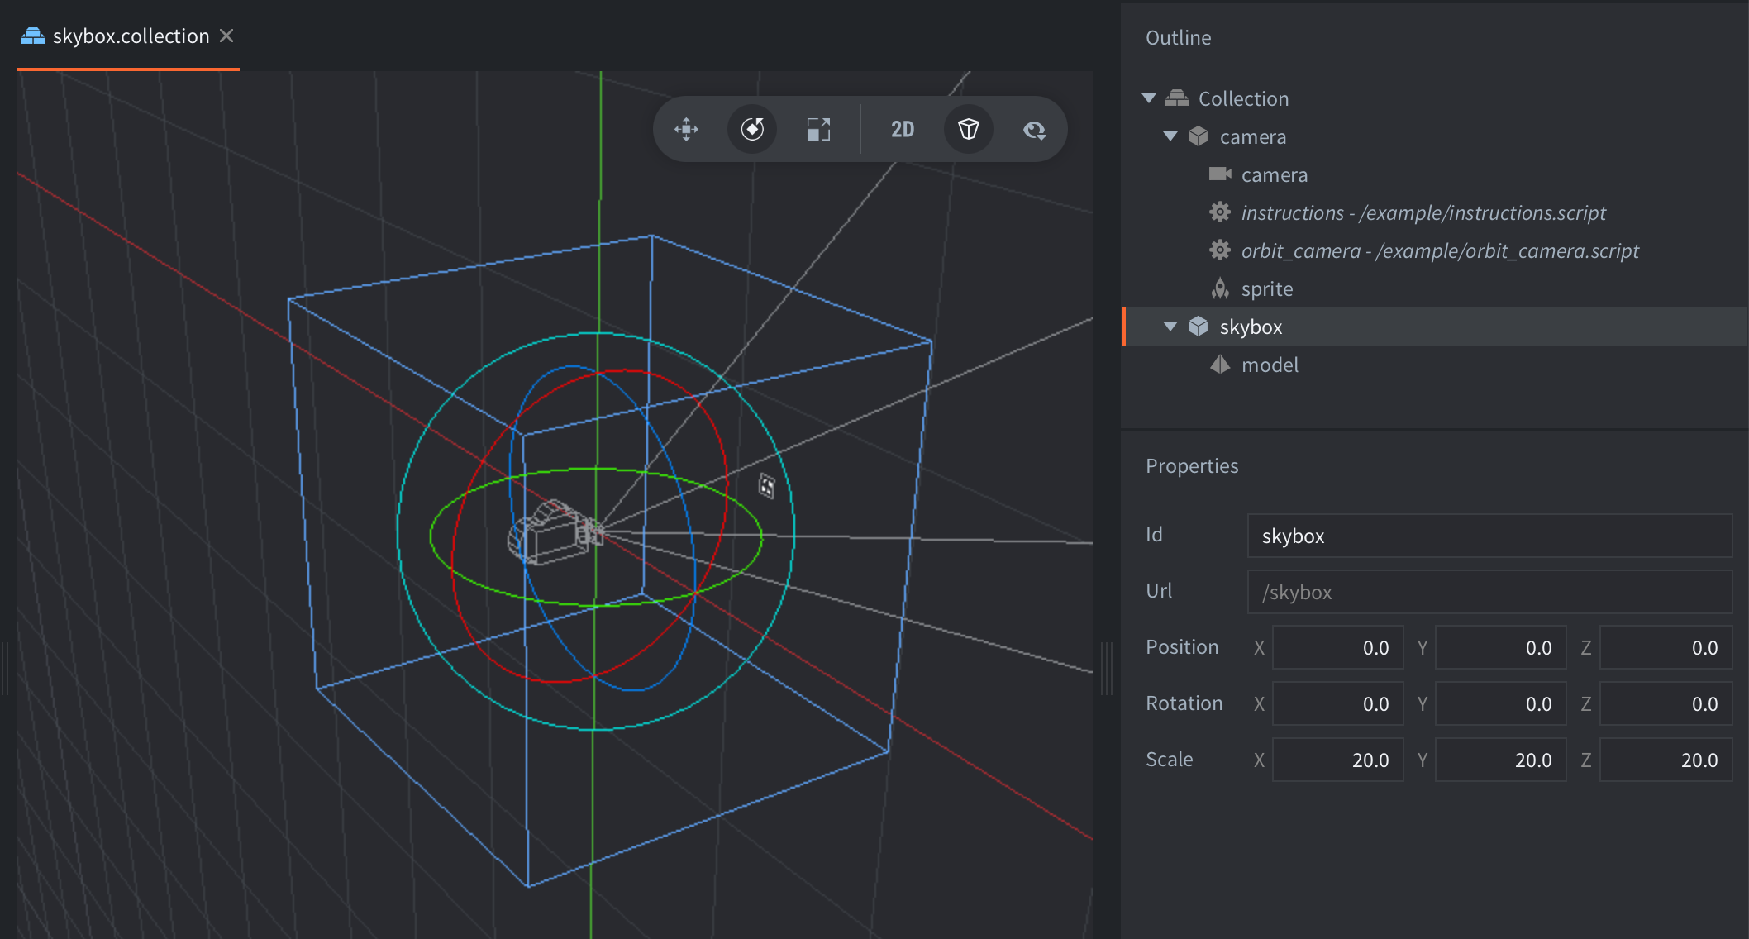Viewport: 1749px width, 939px height.
Task: Toggle 2D view mode
Action: click(x=903, y=130)
